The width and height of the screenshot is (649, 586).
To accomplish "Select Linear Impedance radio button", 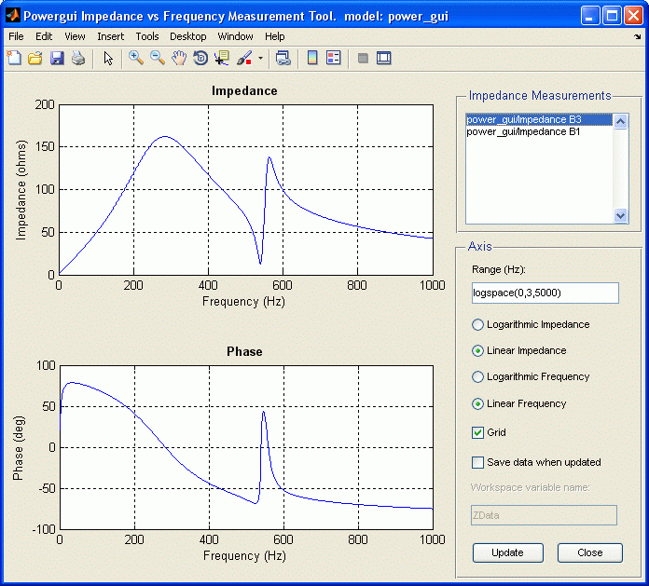I will (x=477, y=350).
